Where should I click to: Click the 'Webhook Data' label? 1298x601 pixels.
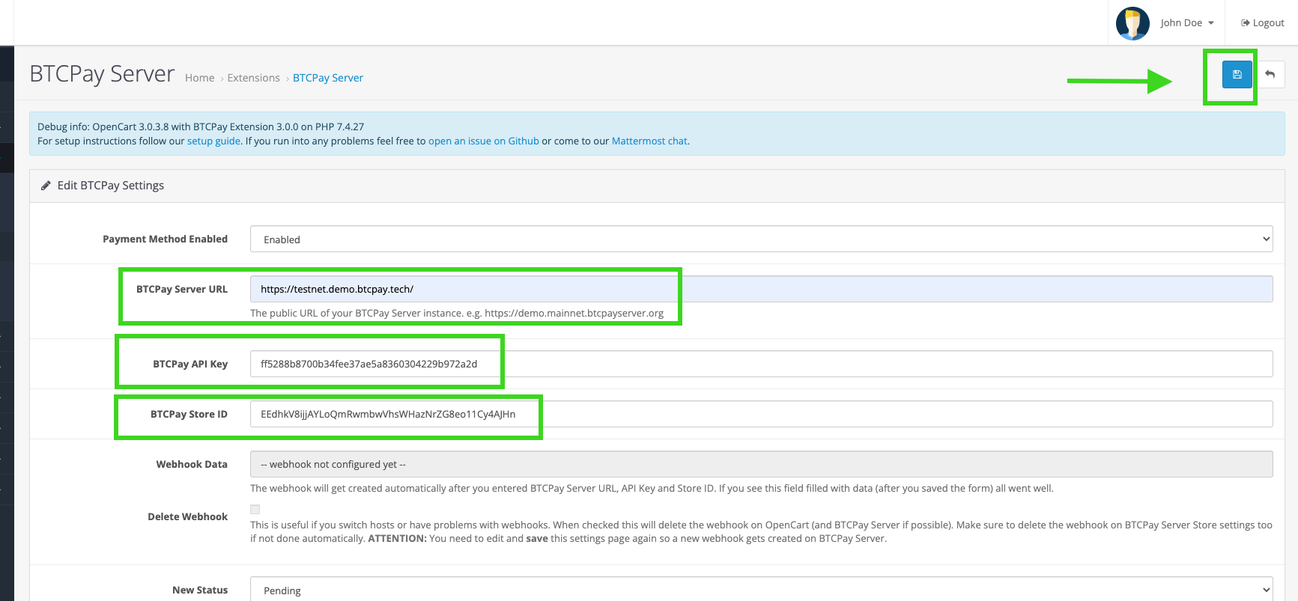(x=192, y=464)
